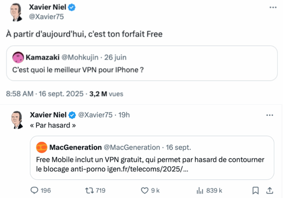Click the 19h timestamp on the reply
This screenshot has width=283, height=198.
(124, 115)
